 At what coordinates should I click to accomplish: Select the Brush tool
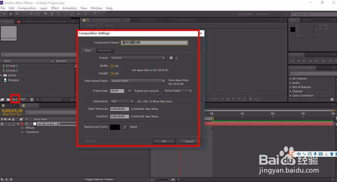point(66,14)
